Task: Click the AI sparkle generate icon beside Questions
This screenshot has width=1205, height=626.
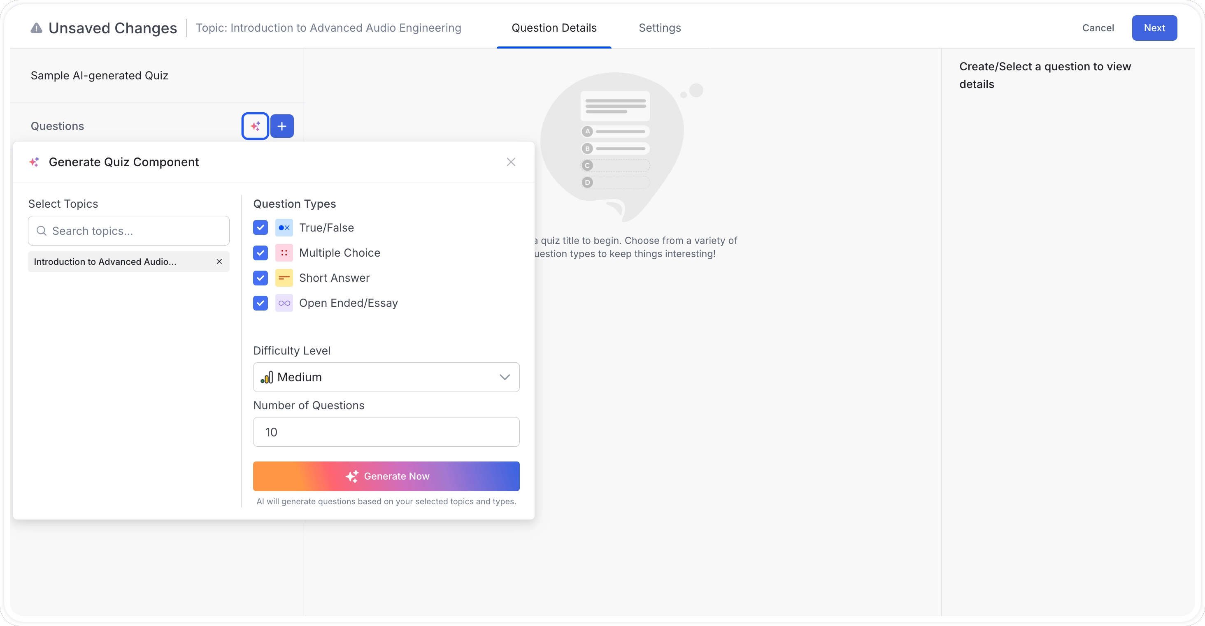Action: pyautogui.click(x=255, y=126)
